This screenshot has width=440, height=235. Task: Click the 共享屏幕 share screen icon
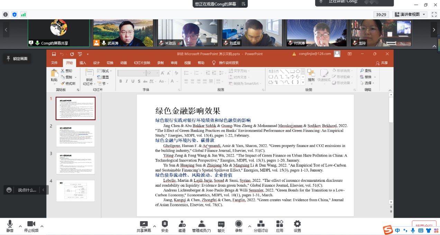click(x=144, y=226)
